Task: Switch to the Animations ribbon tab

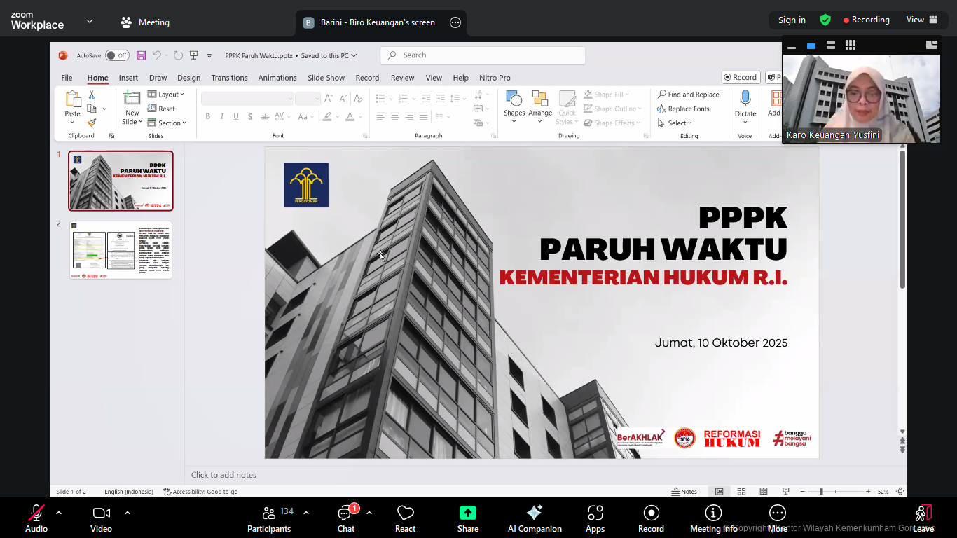Action: [x=277, y=78]
